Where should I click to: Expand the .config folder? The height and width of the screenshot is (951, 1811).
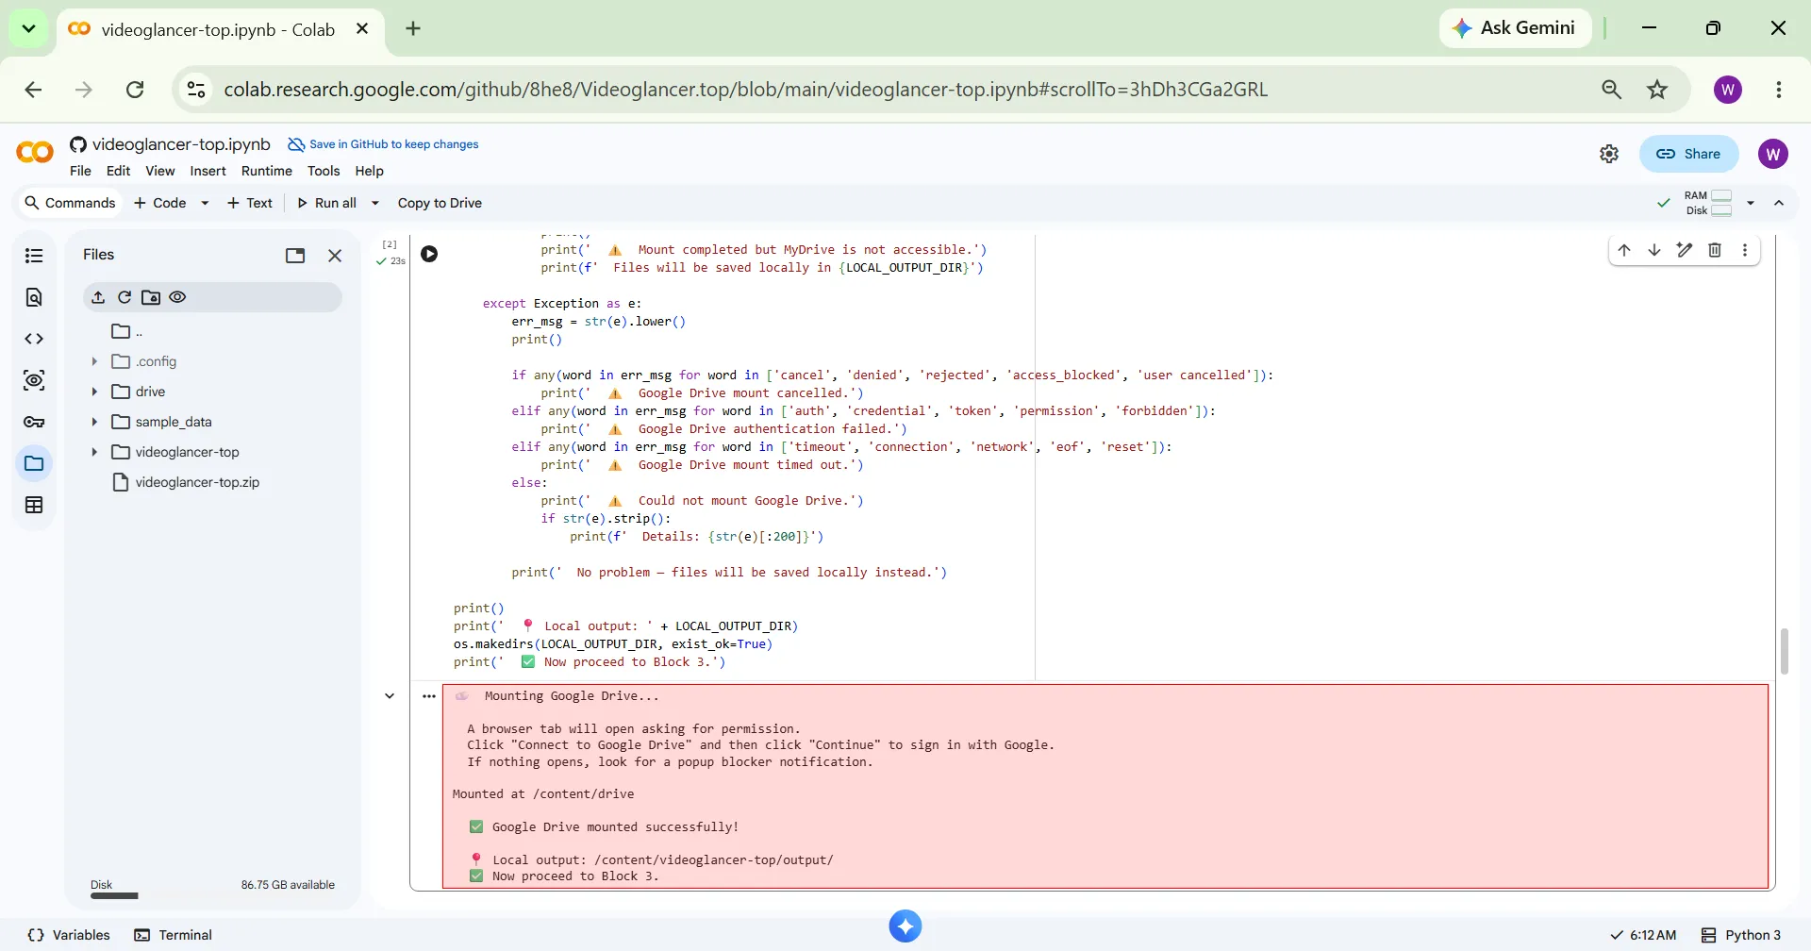click(94, 361)
